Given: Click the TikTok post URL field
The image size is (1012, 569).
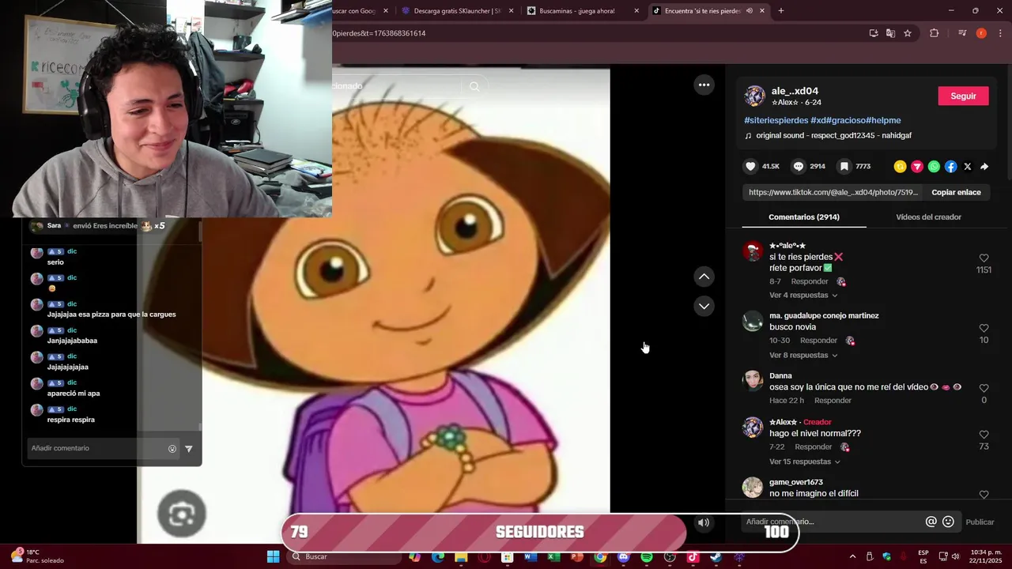Looking at the screenshot, I should 833,192.
